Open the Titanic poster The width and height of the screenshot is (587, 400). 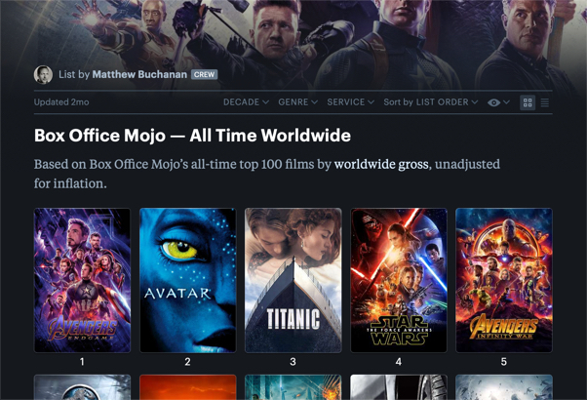tap(293, 280)
